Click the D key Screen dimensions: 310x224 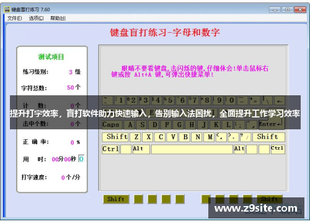[154, 124]
